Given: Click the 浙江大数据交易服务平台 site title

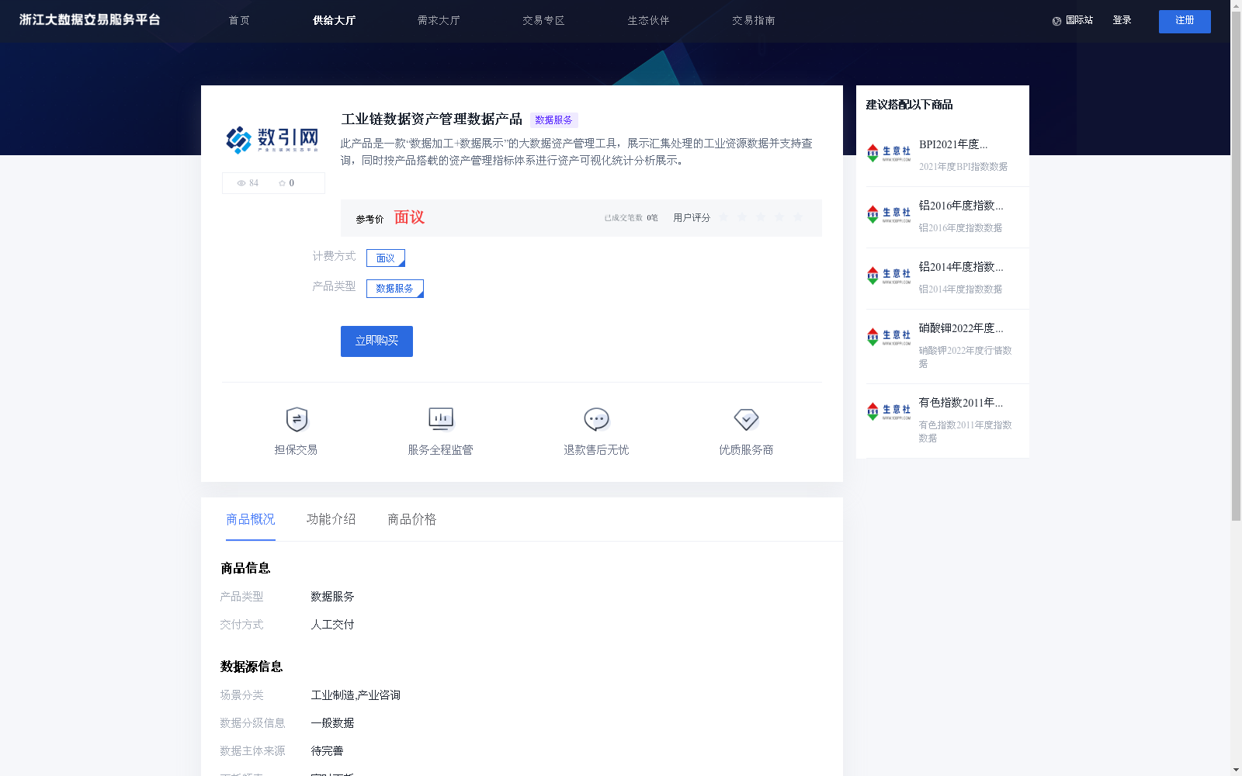Looking at the screenshot, I should click(90, 19).
